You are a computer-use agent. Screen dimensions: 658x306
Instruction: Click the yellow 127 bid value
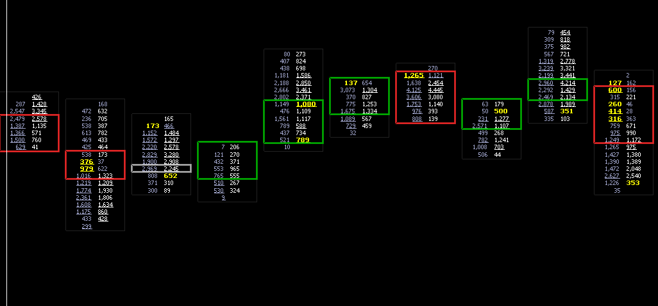coord(615,83)
